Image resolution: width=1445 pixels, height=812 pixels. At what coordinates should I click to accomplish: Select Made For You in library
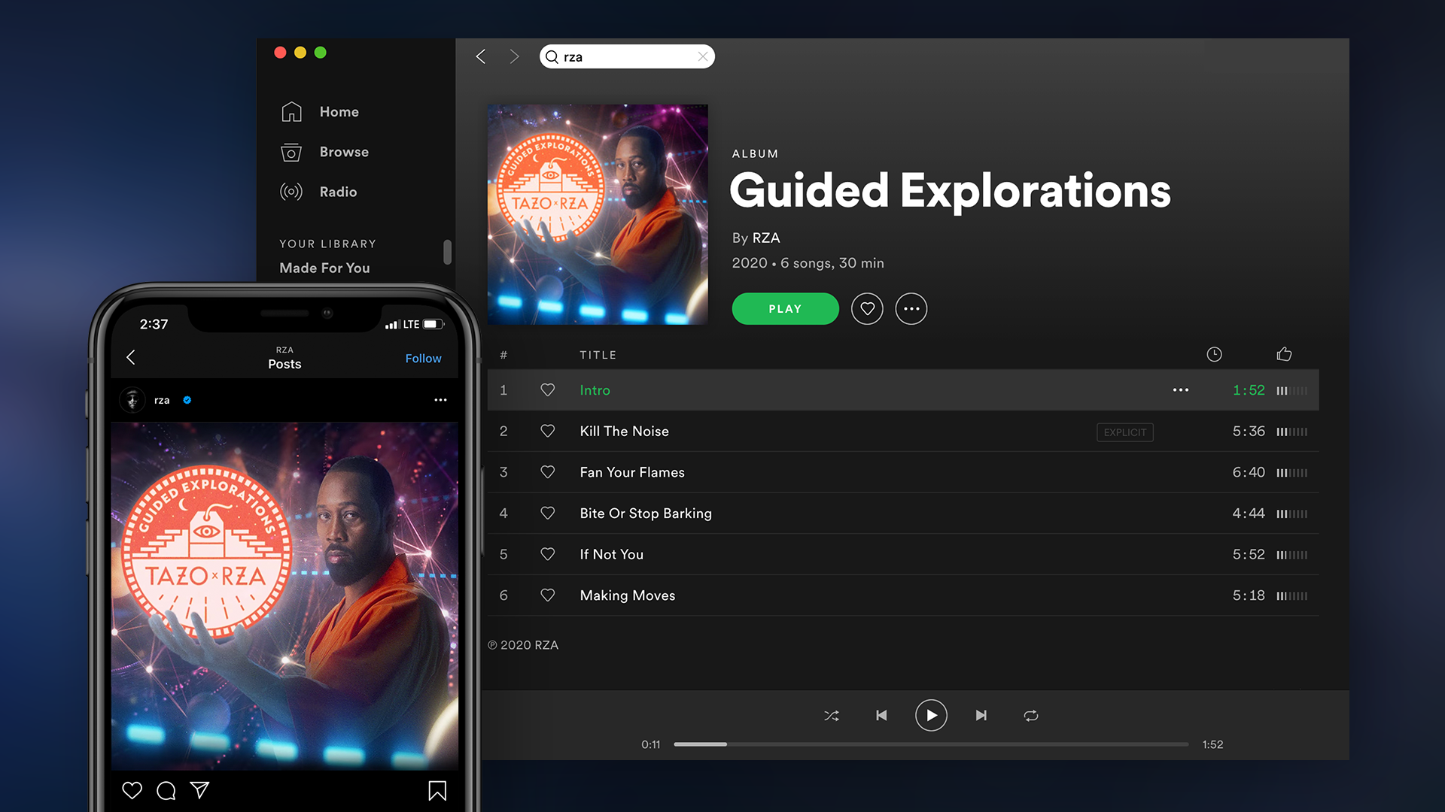[324, 268]
